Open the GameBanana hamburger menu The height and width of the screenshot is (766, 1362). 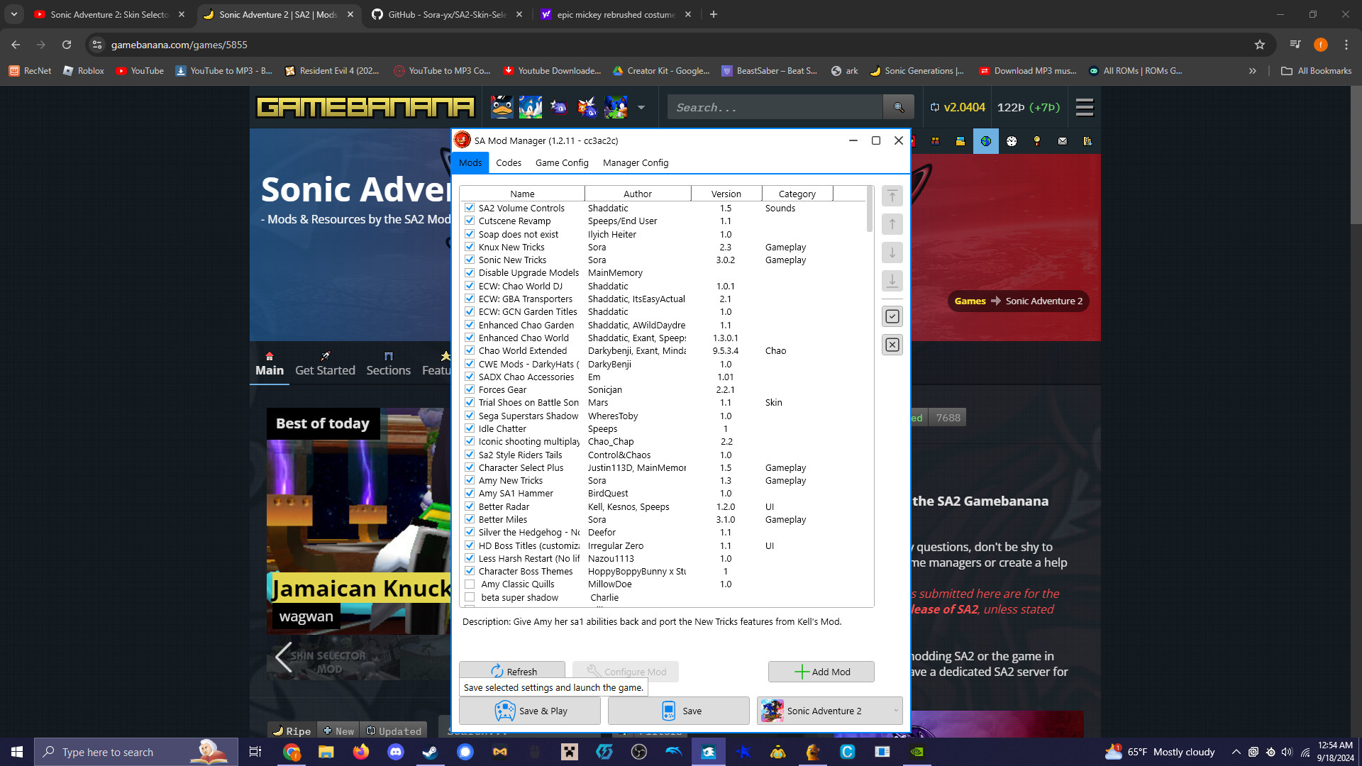[1084, 107]
